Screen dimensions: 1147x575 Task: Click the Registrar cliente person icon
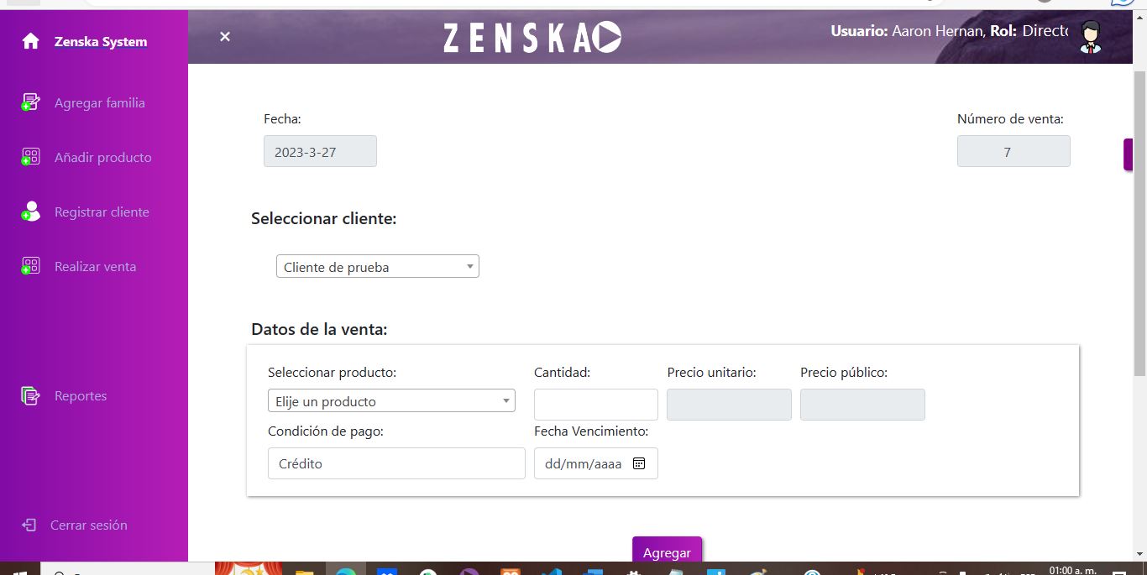click(31, 212)
